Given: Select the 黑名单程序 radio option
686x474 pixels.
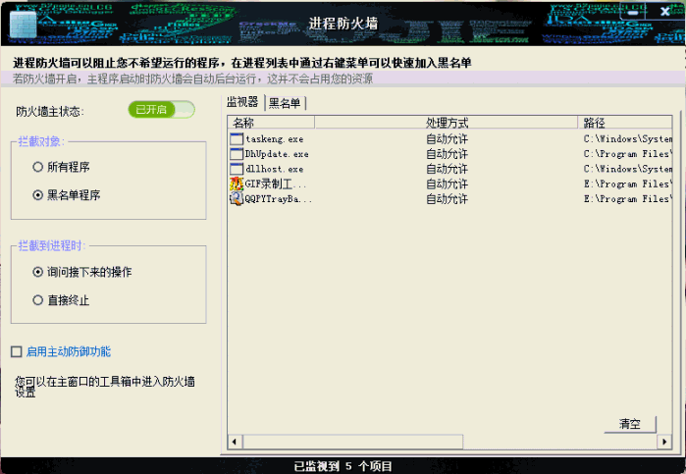Looking at the screenshot, I should click(x=38, y=194).
